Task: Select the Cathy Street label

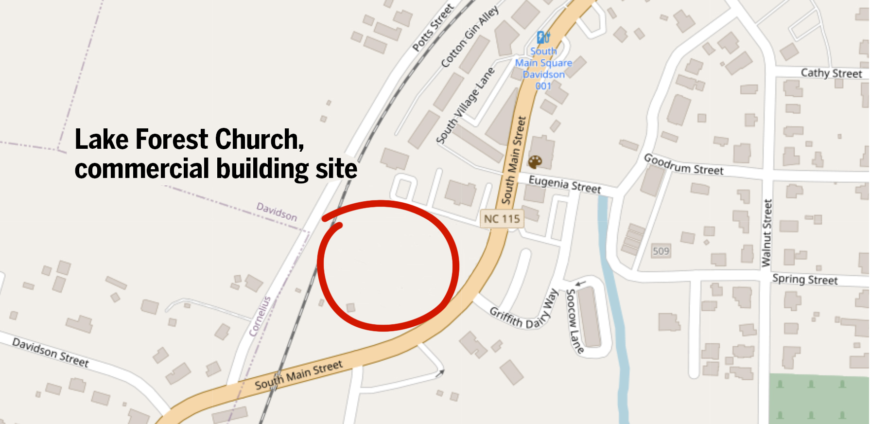Action: (x=831, y=73)
